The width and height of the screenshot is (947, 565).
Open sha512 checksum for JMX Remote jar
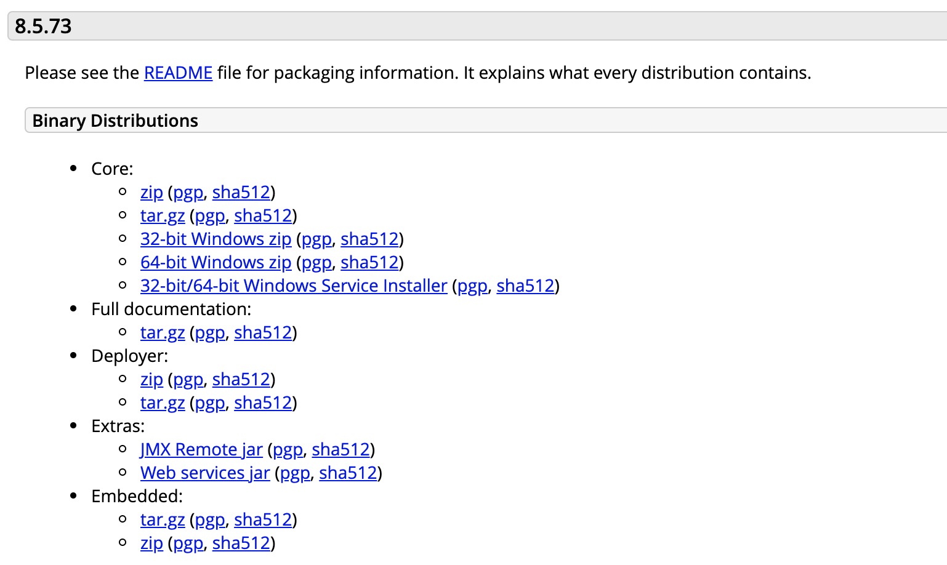341,449
